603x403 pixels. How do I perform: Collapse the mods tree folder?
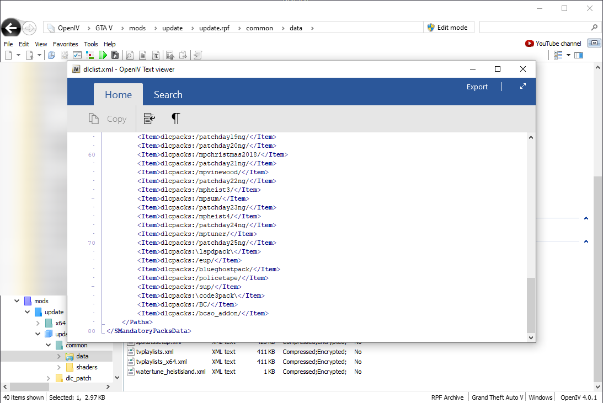click(x=17, y=301)
